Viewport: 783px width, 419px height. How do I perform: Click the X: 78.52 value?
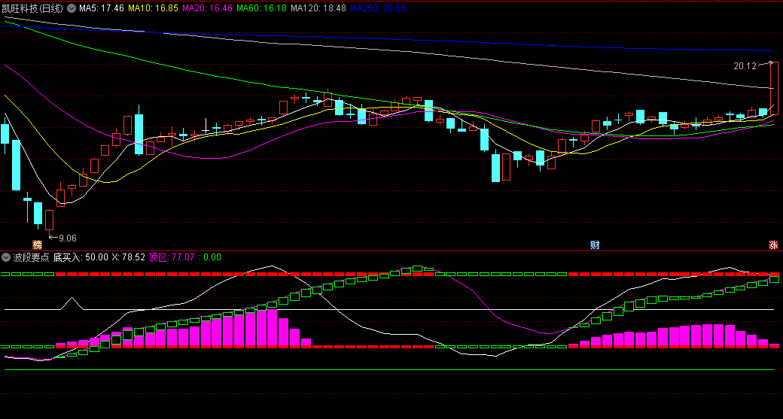coord(128,257)
